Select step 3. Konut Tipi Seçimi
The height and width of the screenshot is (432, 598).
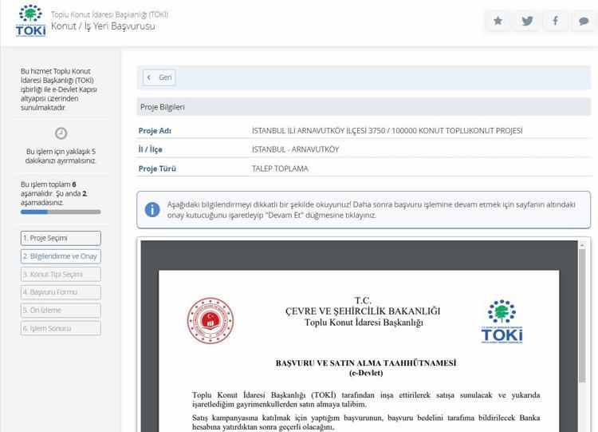[61, 274]
